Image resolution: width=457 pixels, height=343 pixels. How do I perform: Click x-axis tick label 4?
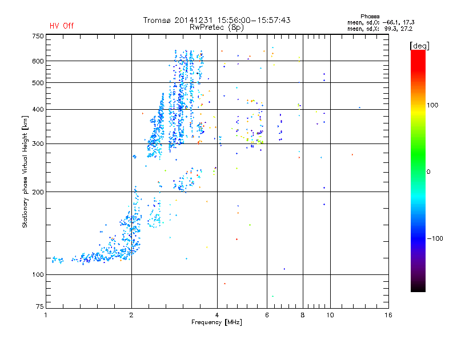[x=217, y=315]
